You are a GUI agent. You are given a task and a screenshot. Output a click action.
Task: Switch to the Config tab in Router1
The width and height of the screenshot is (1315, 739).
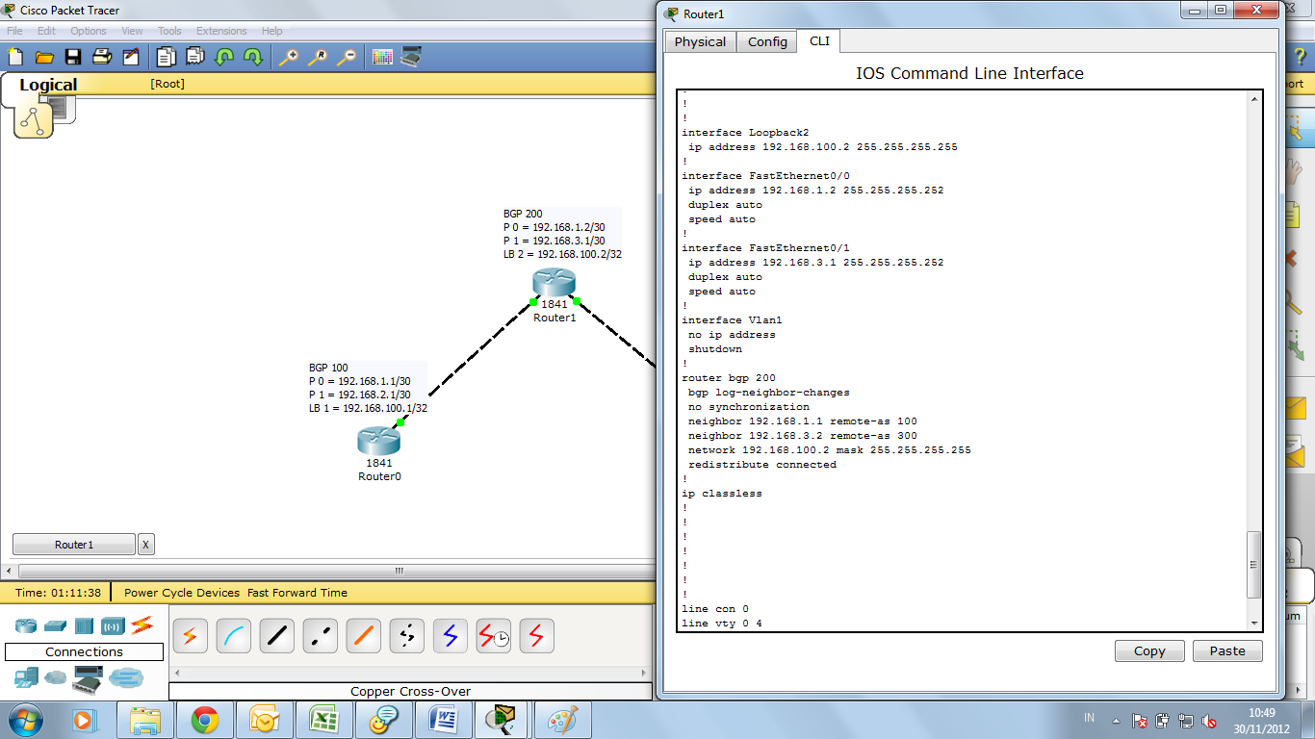(x=767, y=41)
